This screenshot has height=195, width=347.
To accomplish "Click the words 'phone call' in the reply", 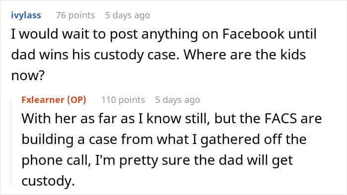I will pos(56,160).
